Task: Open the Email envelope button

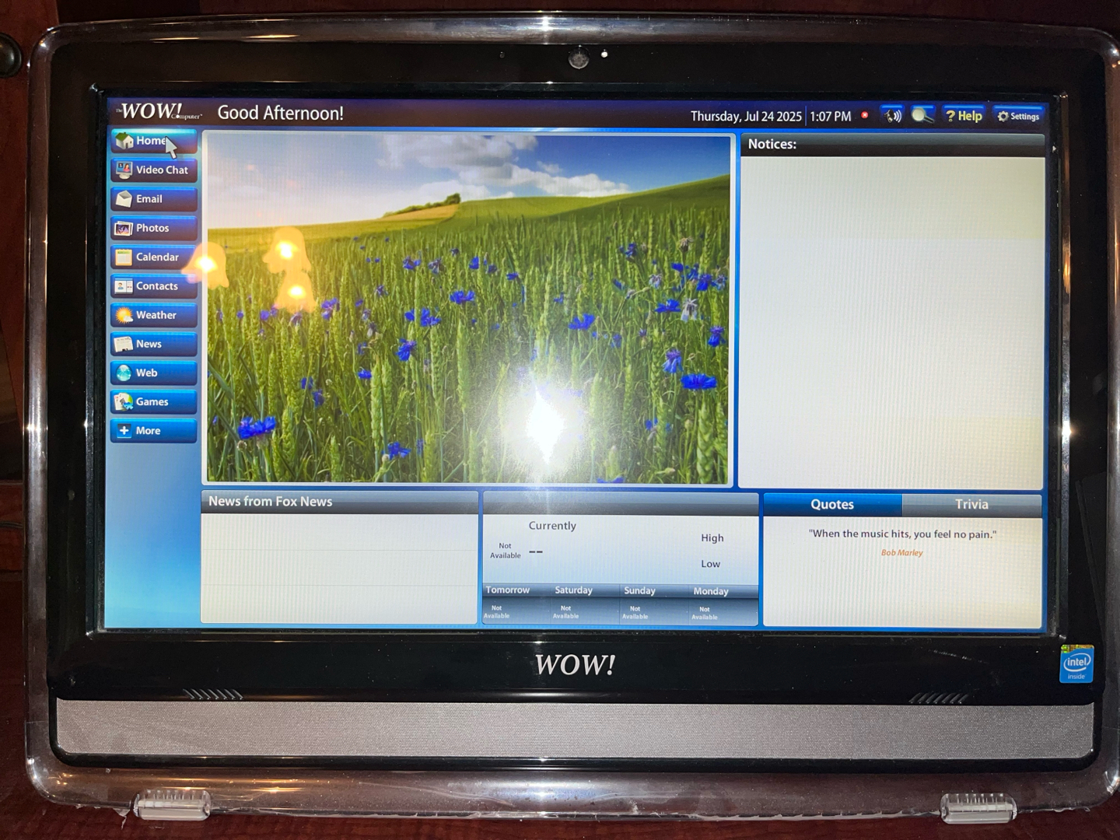Action: pyautogui.click(x=154, y=199)
